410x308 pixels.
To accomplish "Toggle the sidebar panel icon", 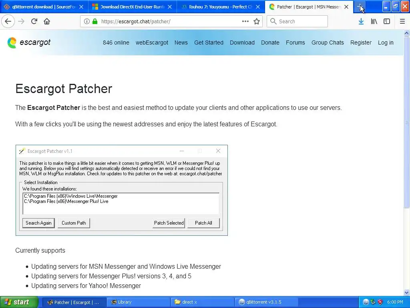I will (387, 21).
